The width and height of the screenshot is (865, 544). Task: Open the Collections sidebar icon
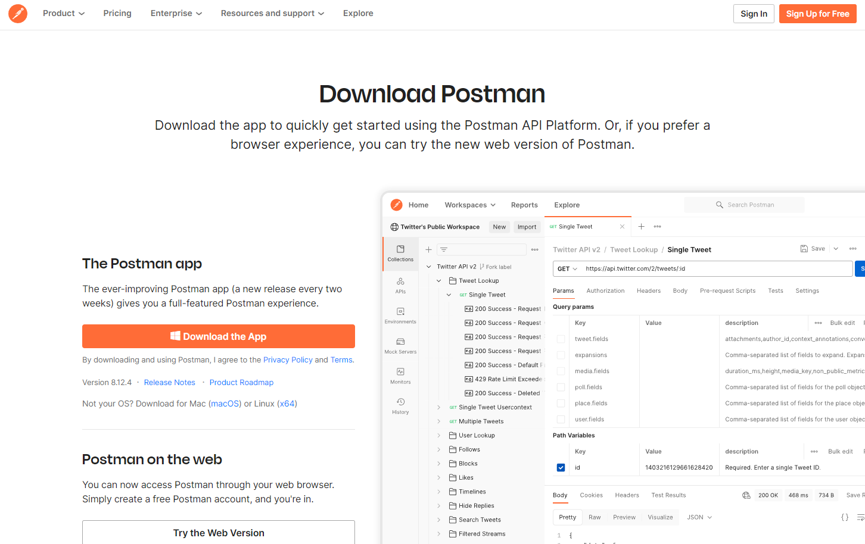pos(400,254)
